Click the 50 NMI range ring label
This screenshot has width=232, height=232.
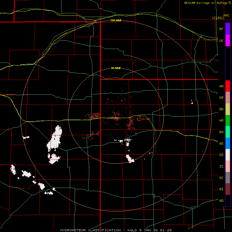pos(116,68)
